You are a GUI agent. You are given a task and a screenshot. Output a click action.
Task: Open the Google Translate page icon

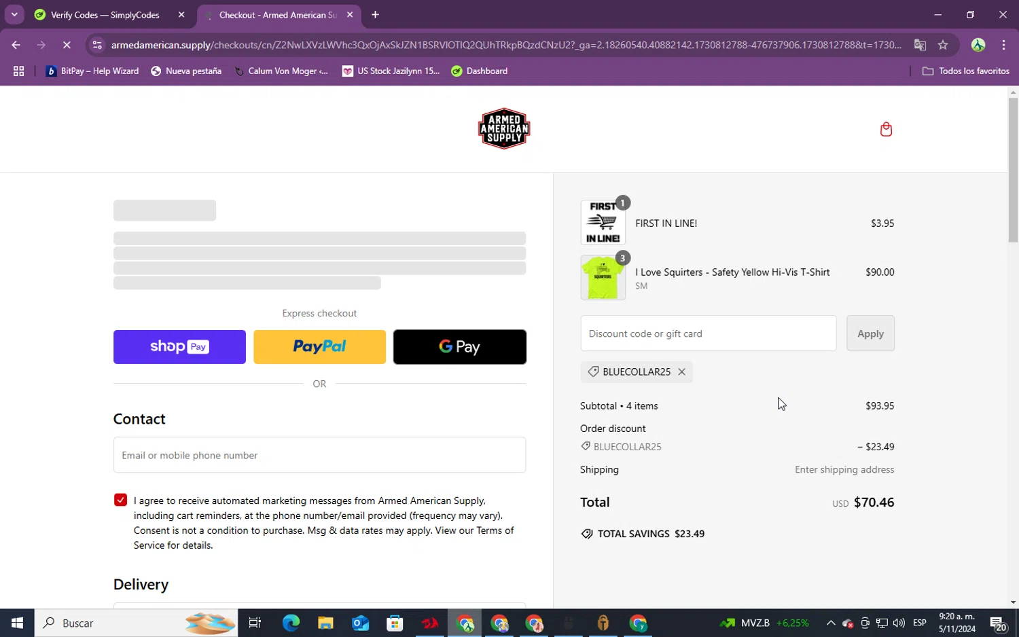point(920,45)
